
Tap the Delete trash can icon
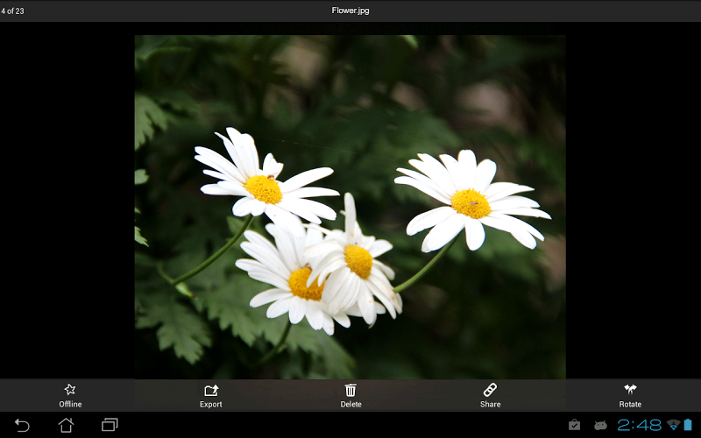[350, 390]
